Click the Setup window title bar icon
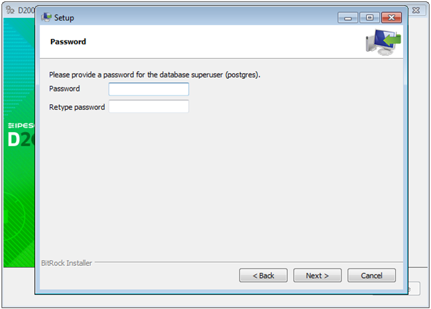The height and width of the screenshot is (309, 431). click(46, 17)
